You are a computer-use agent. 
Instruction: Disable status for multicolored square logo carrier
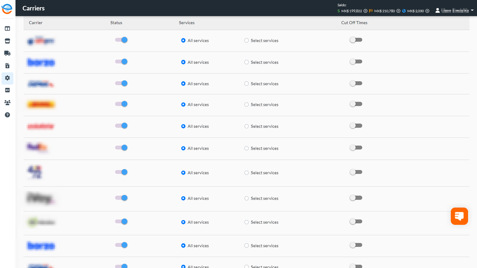121,172
